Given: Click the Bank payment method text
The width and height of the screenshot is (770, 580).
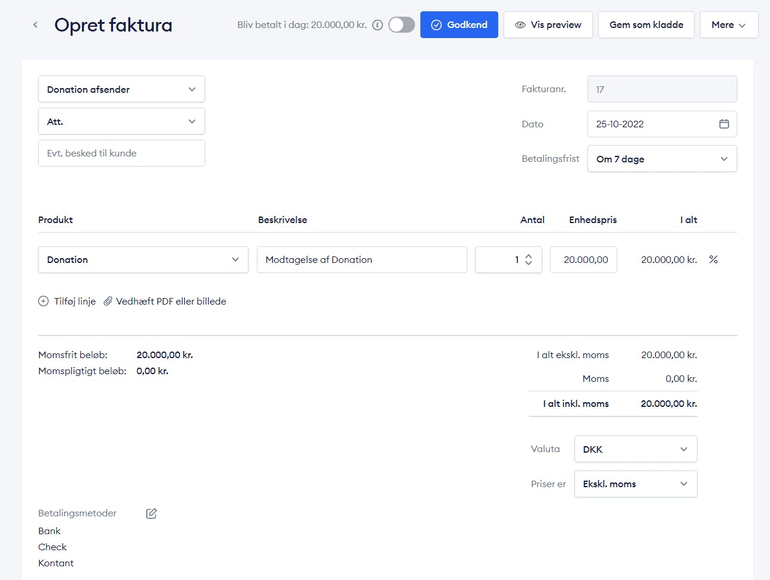Looking at the screenshot, I should [x=49, y=531].
